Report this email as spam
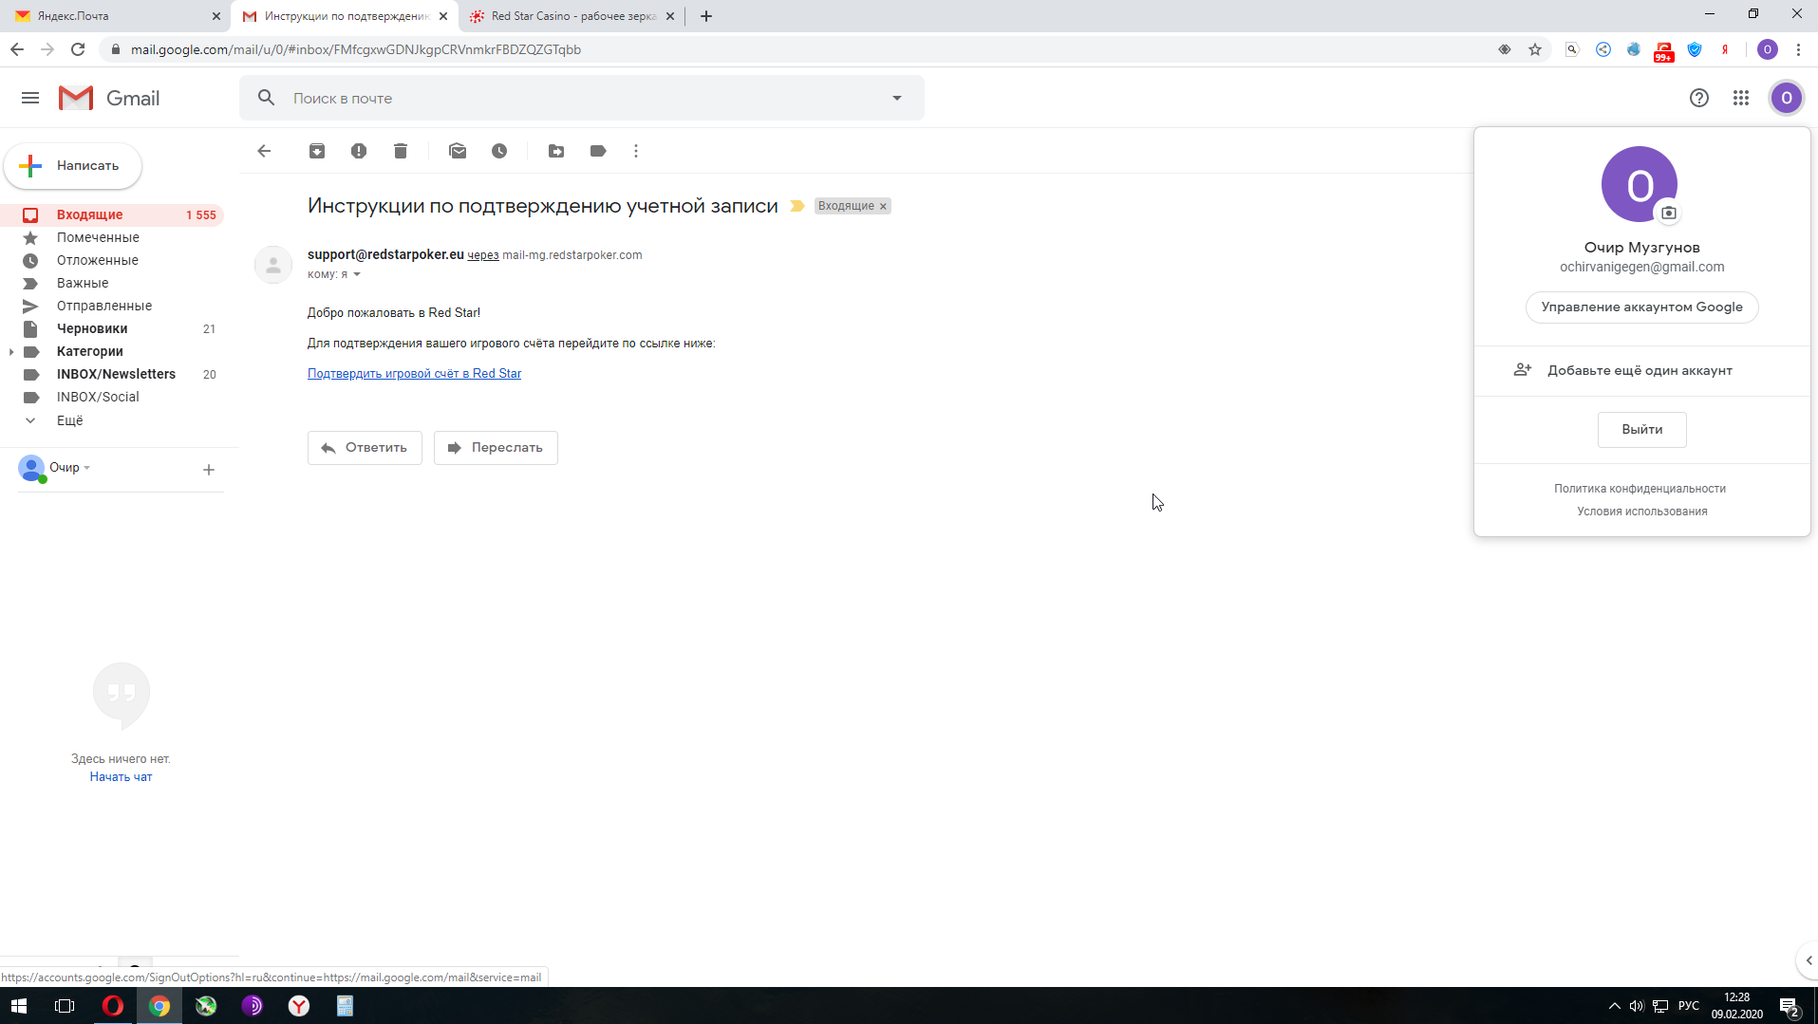The image size is (1818, 1024). pyautogui.click(x=359, y=151)
